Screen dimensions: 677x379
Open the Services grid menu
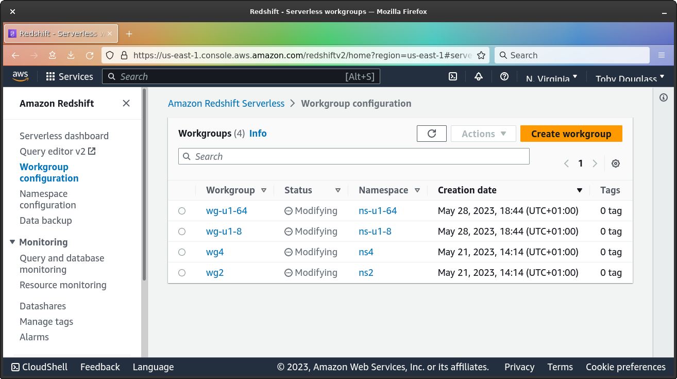click(70, 76)
